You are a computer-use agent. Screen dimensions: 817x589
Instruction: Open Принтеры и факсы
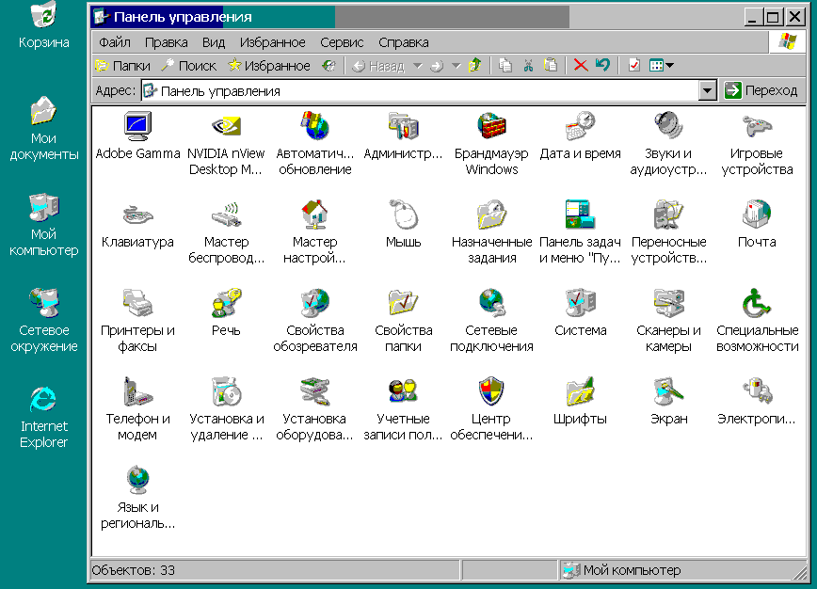coord(137,322)
